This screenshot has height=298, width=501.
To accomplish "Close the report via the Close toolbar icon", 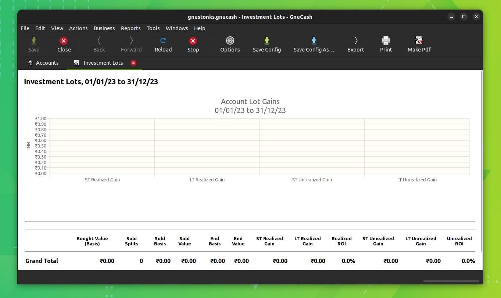I will pyautogui.click(x=64, y=44).
